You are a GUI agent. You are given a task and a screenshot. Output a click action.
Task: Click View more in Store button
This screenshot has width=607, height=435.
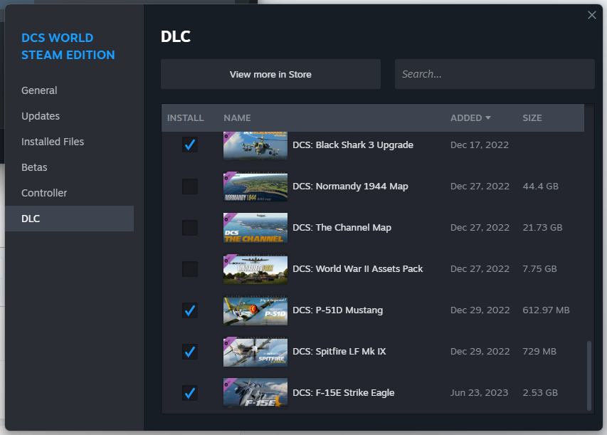(270, 74)
